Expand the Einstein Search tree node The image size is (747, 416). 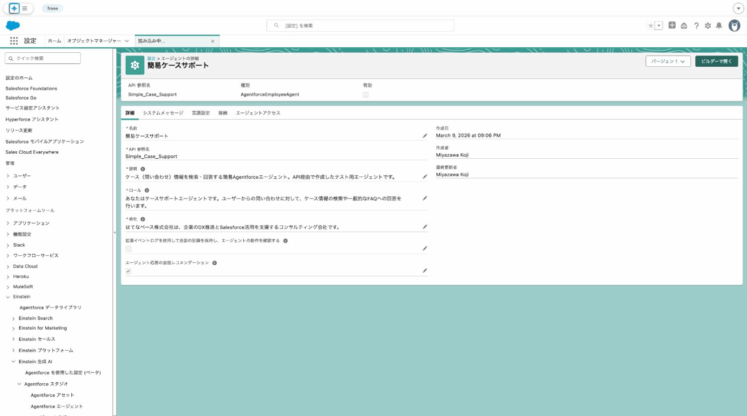(x=13, y=318)
